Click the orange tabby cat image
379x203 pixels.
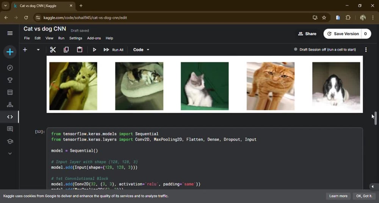(271, 86)
